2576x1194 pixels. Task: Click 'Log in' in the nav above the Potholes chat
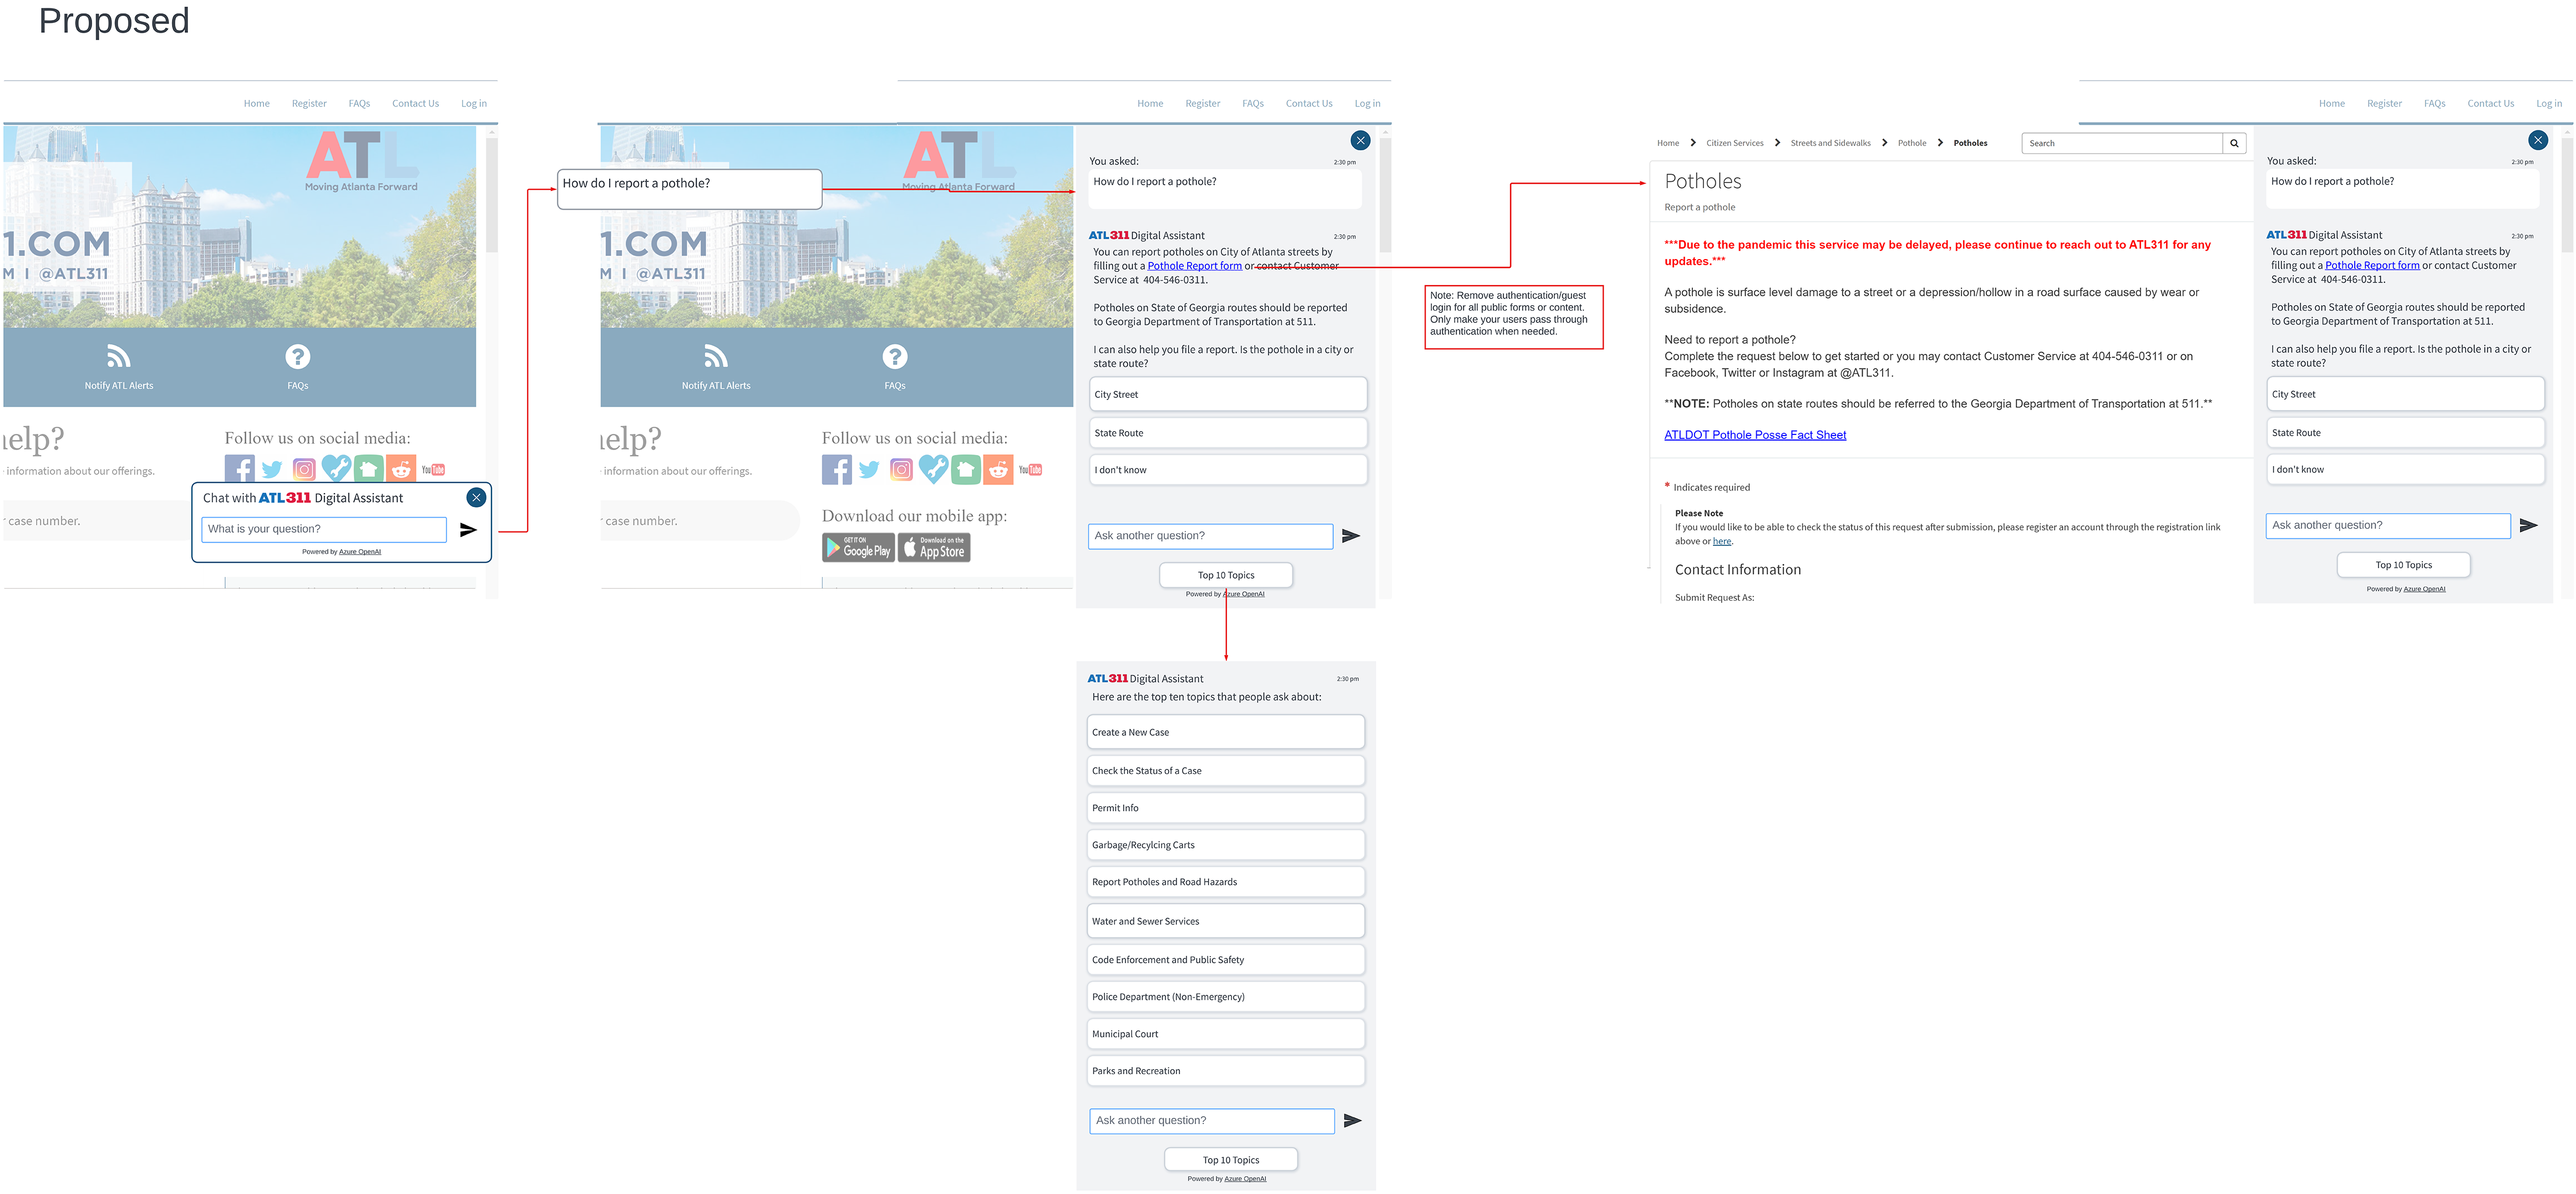[x=2549, y=103]
